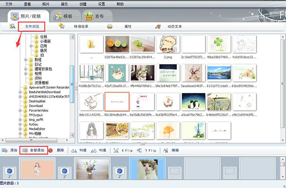Select the penguins thumbnail a5ca876e79b2
286x188 pixels.
pos(194,102)
